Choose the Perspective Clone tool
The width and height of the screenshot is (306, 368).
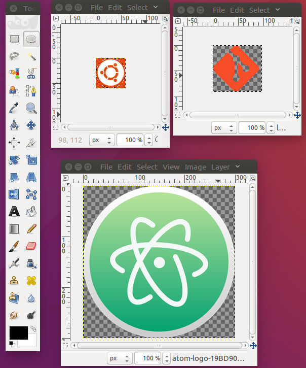point(14,298)
